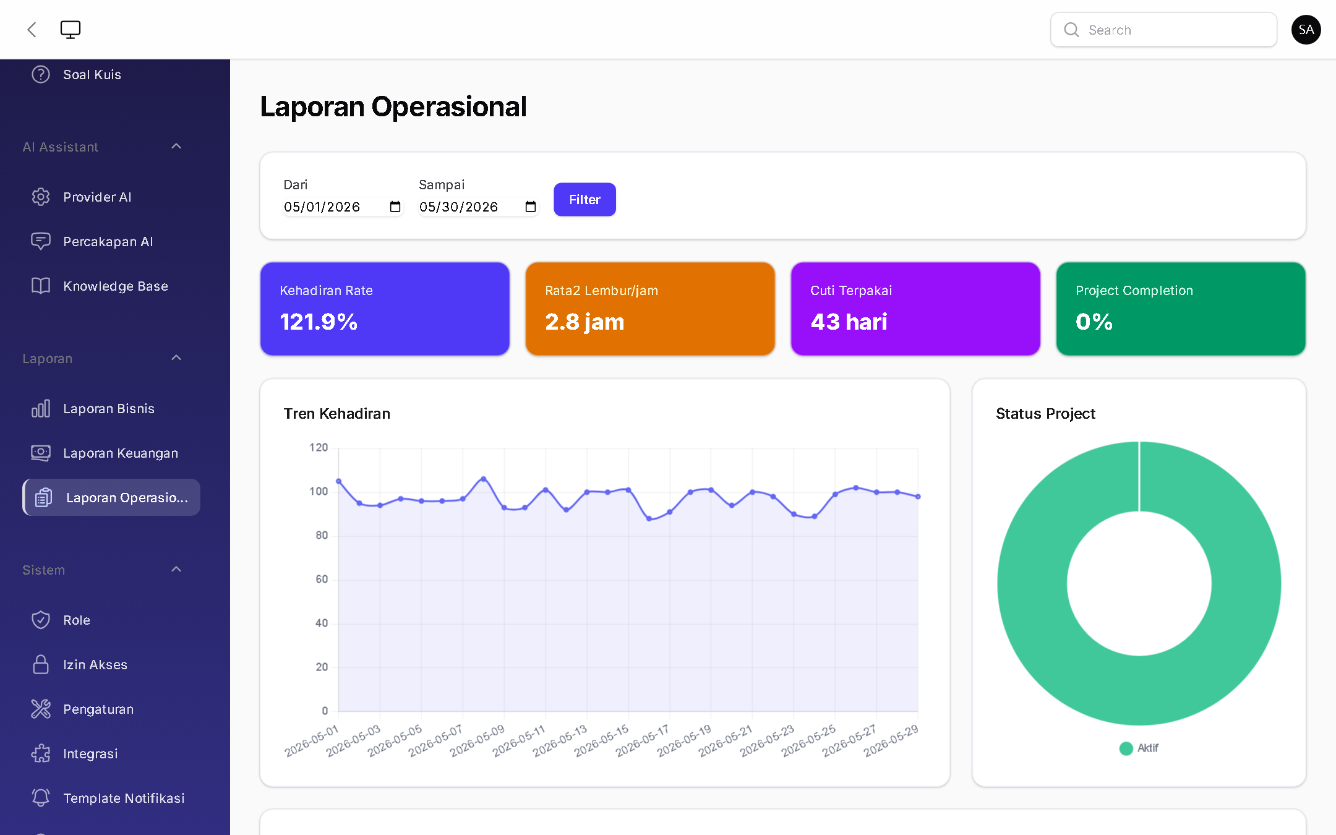Click the Tren Kehadiran chart title
The width and height of the screenshot is (1336, 835).
[x=337, y=413]
